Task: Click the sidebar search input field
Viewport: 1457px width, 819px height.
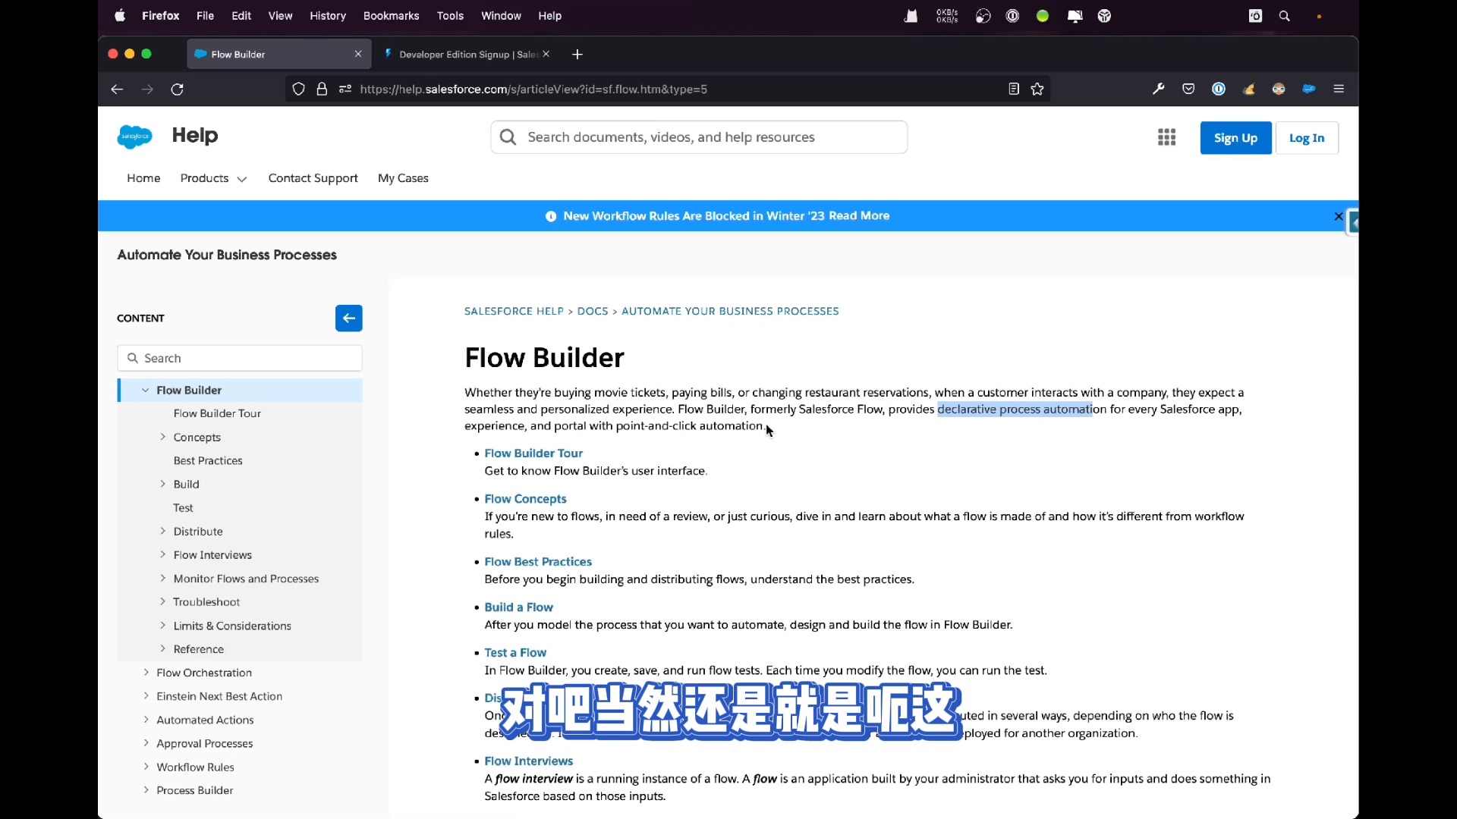Action: tap(239, 358)
